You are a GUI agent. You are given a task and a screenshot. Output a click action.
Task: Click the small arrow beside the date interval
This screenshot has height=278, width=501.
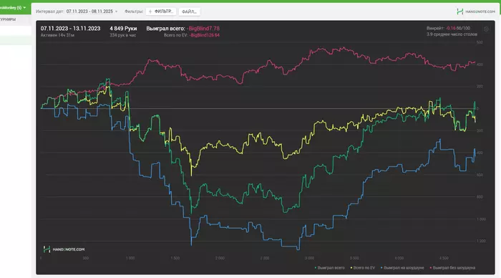[x=116, y=11]
